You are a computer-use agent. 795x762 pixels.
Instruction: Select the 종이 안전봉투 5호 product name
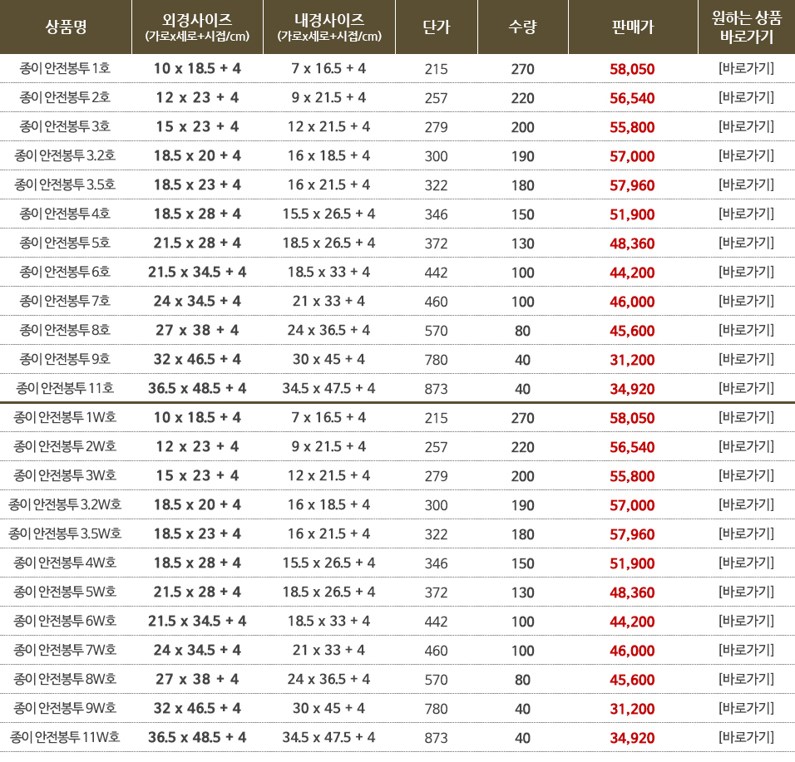tap(65, 243)
